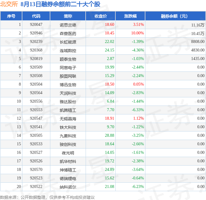Select stock name 纳科诺尔 in last row
The height and width of the screenshot is (200, 206).
click(68, 187)
